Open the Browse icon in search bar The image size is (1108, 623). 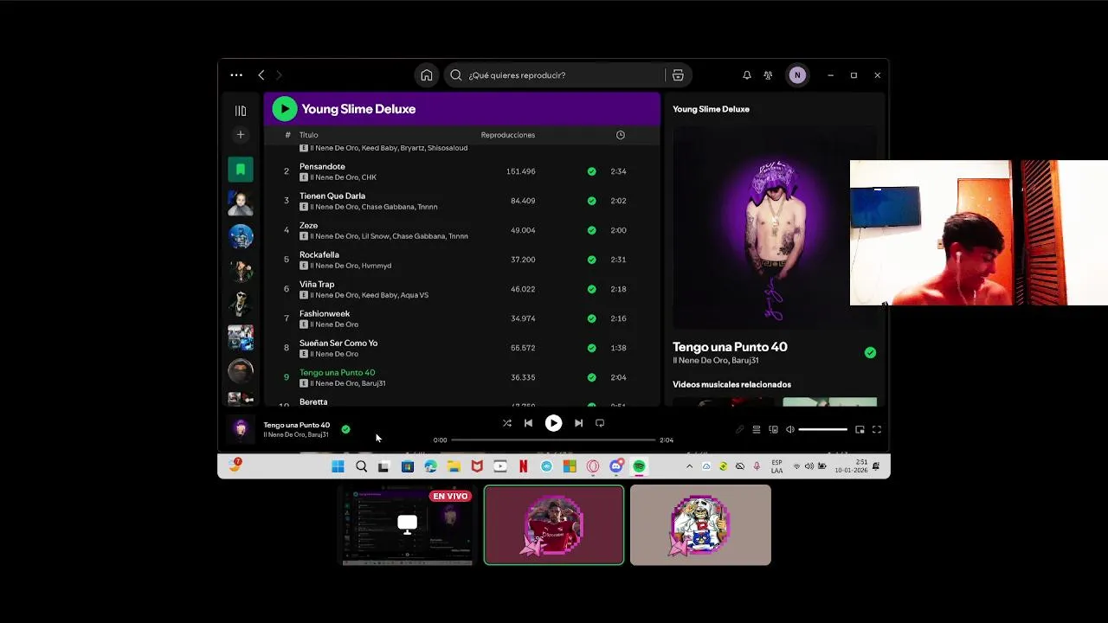(678, 75)
